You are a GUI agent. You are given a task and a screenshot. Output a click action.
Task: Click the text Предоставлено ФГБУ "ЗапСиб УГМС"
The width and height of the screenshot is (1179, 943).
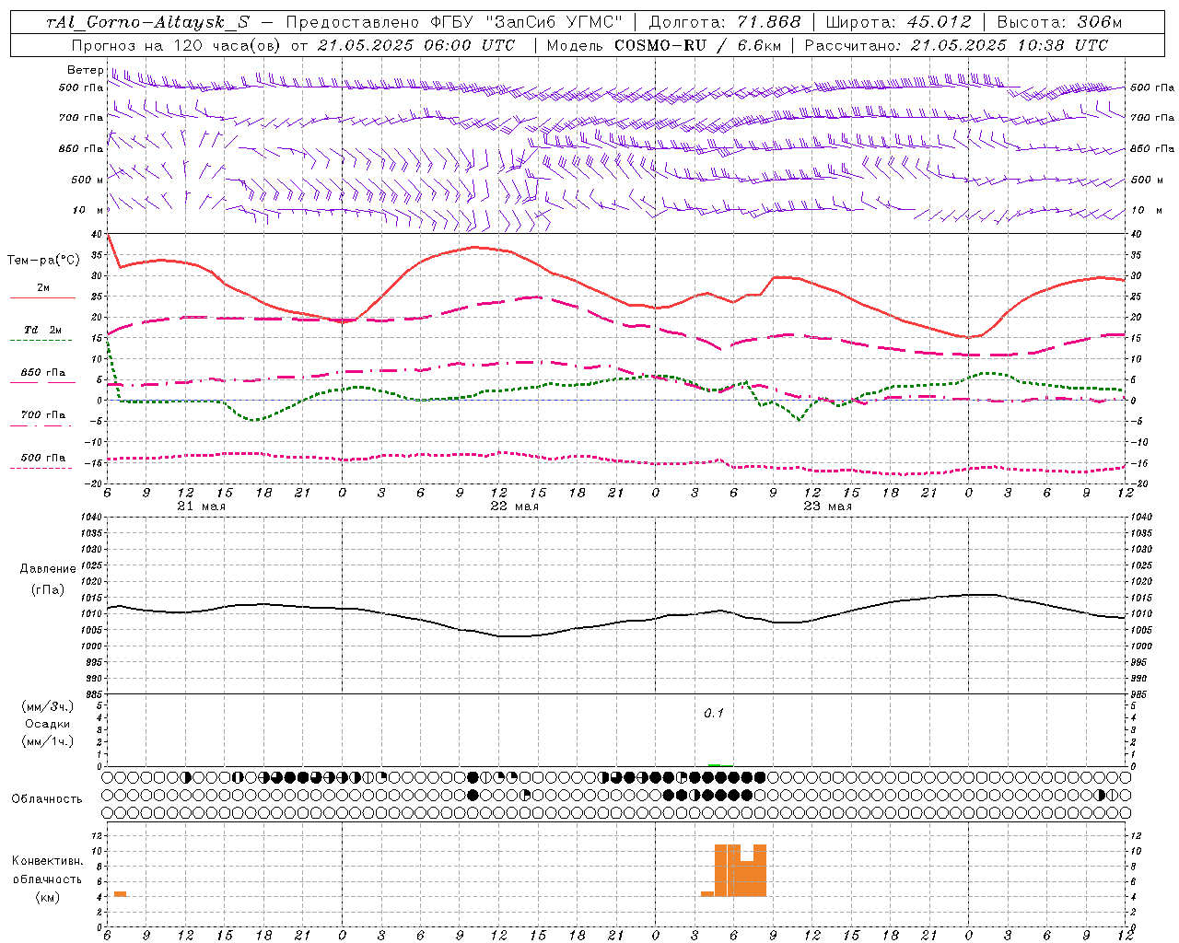[454, 22]
